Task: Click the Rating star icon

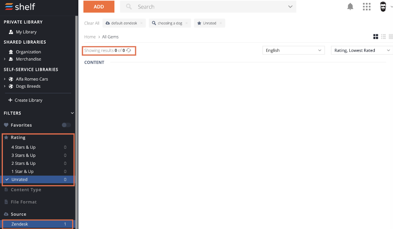Action: coord(6,137)
